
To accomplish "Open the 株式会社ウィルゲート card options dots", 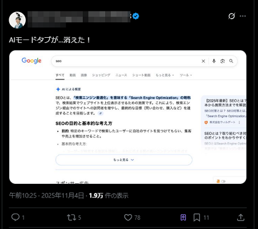I will 239,123.
